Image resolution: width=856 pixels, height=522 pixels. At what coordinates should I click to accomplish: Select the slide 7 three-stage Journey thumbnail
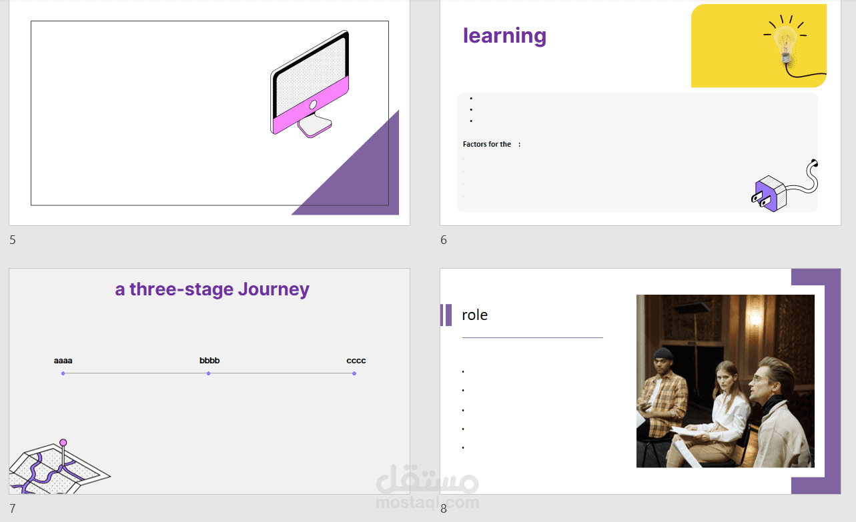click(209, 381)
